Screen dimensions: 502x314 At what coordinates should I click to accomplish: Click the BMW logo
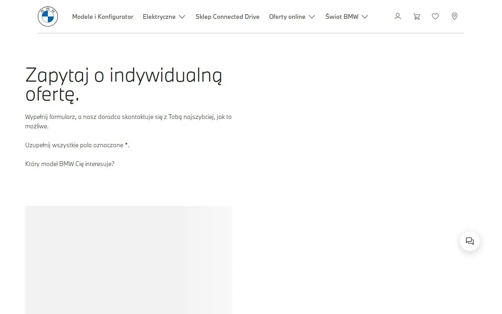point(48,16)
